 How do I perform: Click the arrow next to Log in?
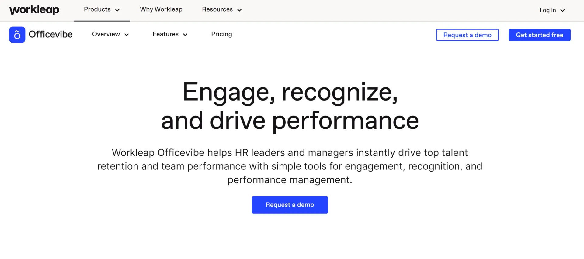[x=562, y=10]
